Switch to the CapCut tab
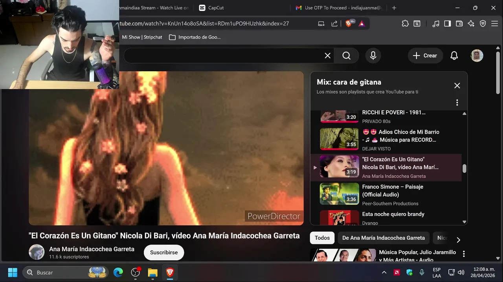503x282 pixels. pos(211,8)
